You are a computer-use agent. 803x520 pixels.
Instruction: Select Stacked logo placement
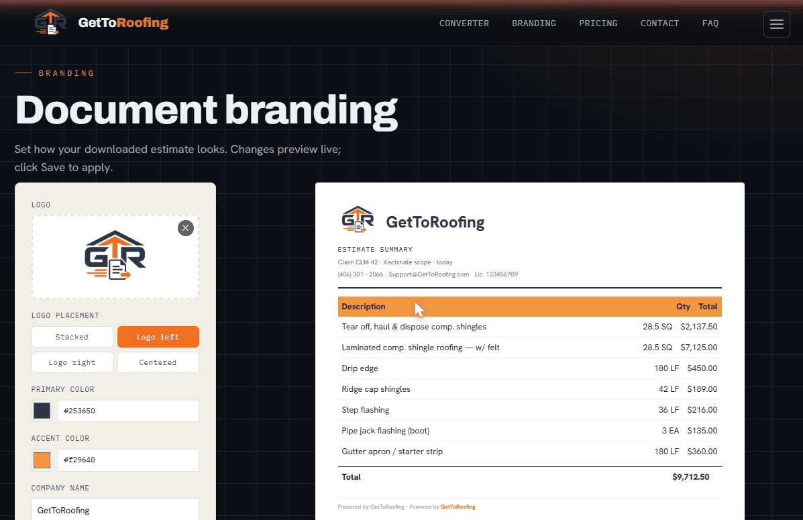72,337
